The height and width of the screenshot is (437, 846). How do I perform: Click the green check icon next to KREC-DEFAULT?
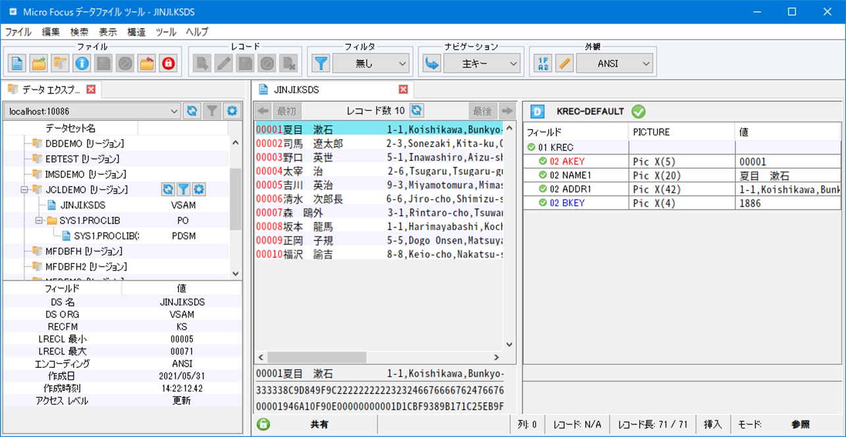(639, 111)
